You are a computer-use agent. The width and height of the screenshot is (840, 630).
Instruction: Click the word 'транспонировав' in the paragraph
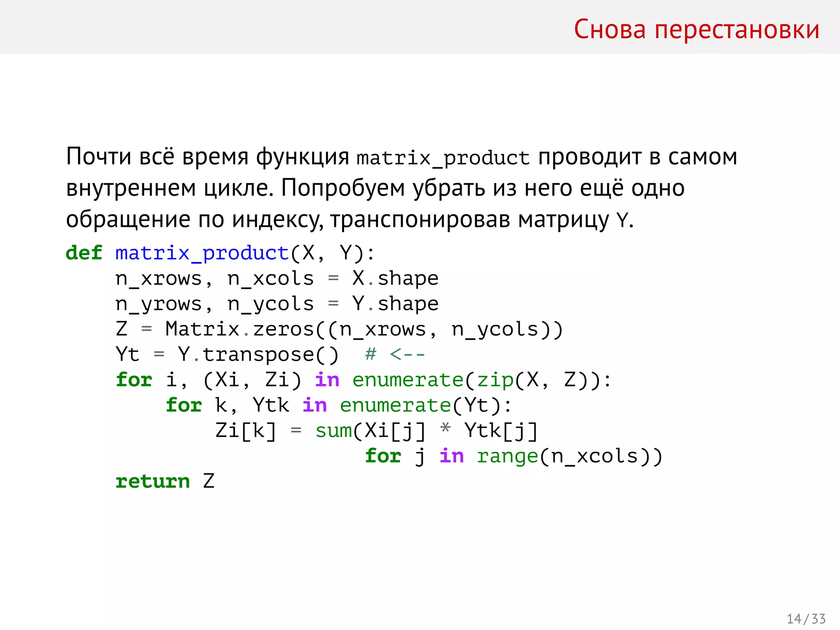click(x=420, y=219)
